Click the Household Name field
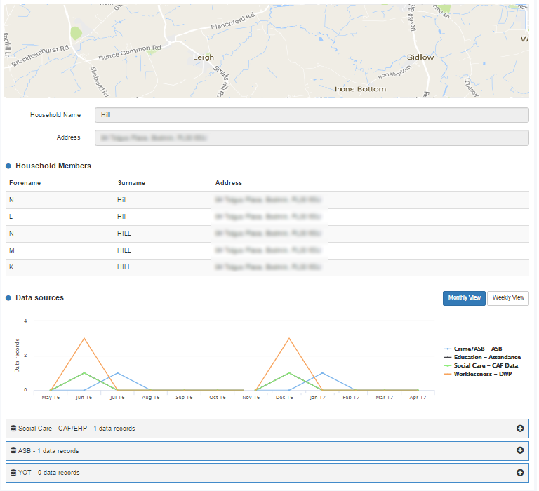 (x=312, y=115)
